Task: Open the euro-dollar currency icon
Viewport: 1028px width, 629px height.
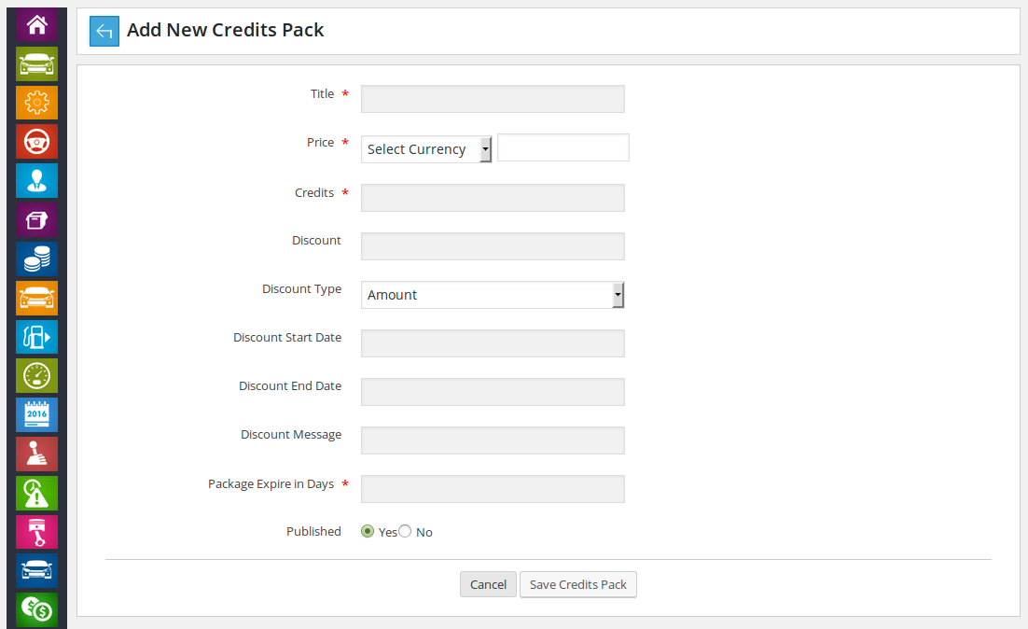Action: [36, 610]
